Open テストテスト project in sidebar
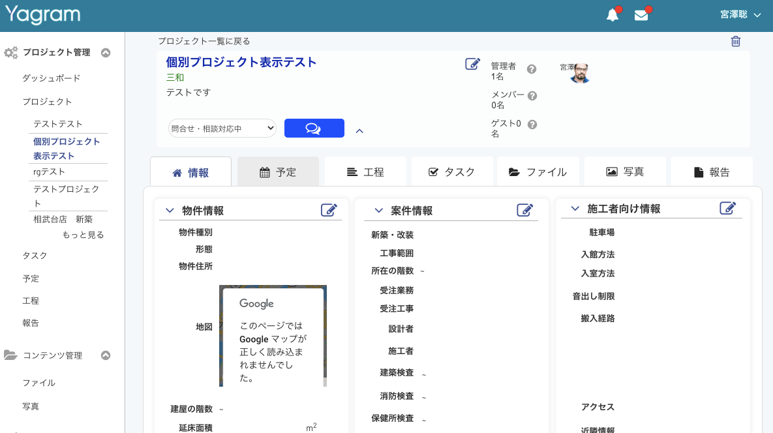773x433 pixels. pos(58,124)
